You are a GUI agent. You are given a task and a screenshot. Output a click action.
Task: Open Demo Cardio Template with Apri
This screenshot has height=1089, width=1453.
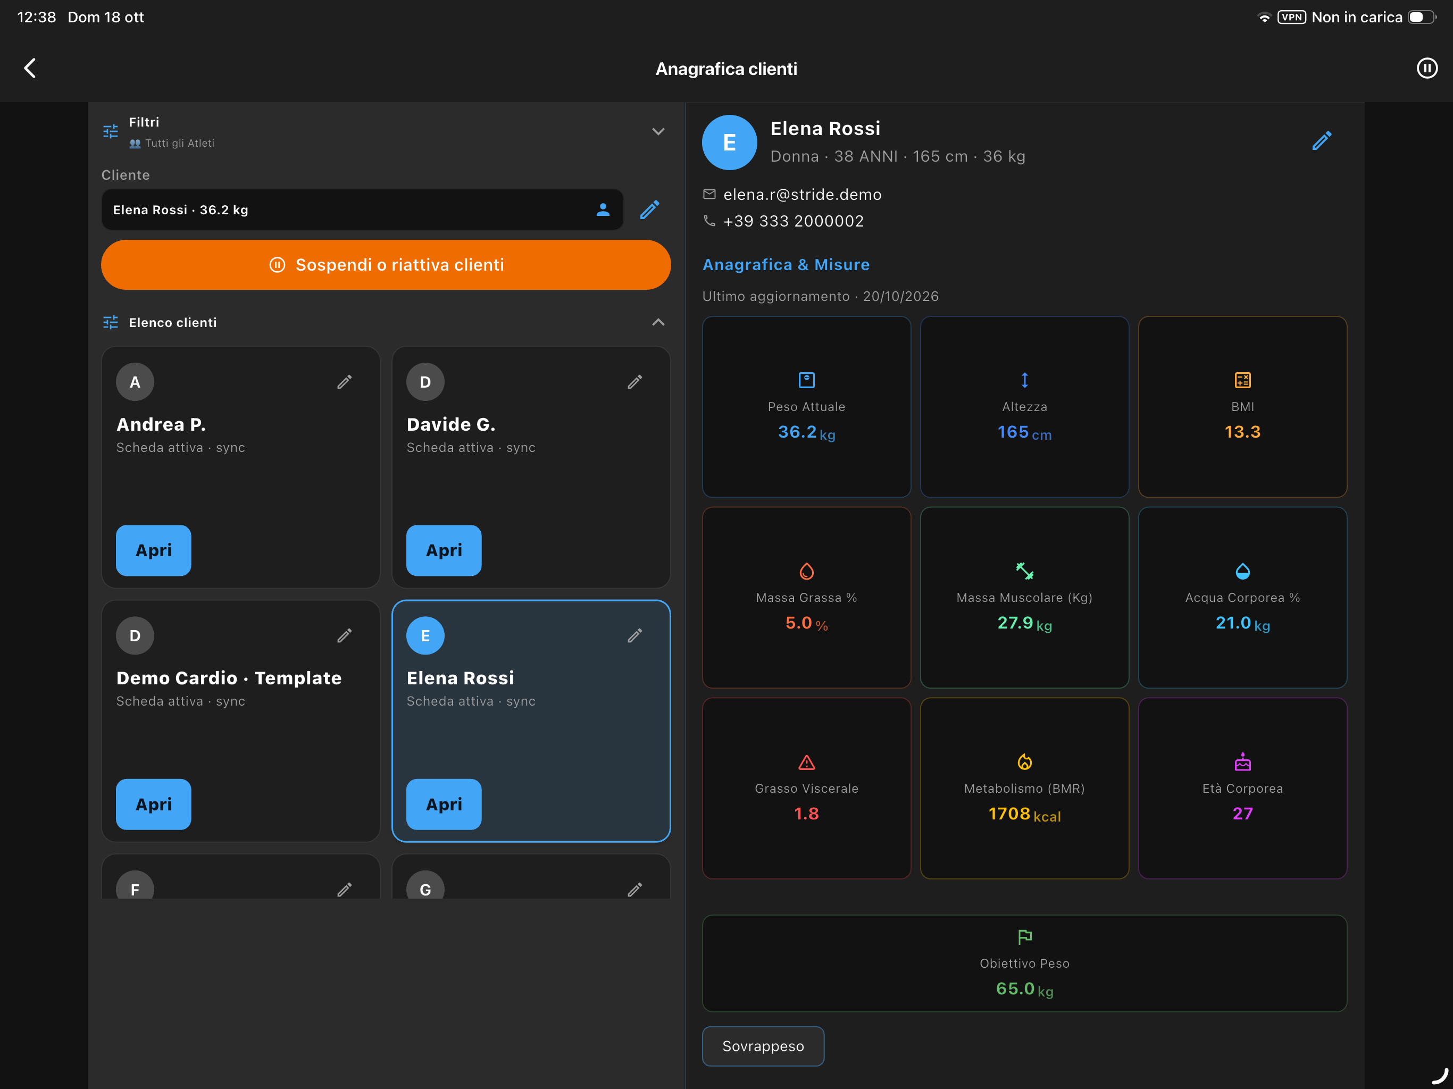click(x=154, y=804)
